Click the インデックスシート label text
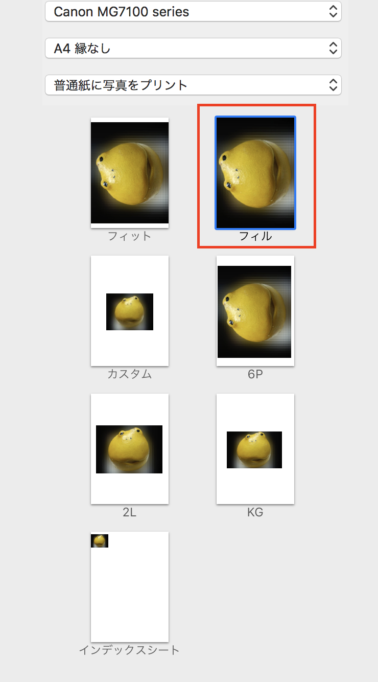Image resolution: width=378 pixels, height=682 pixels. pos(130,650)
